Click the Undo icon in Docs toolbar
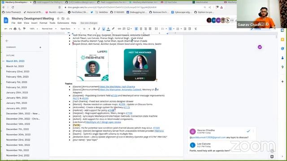The height and width of the screenshot is (161, 287). [x=6, y=29]
